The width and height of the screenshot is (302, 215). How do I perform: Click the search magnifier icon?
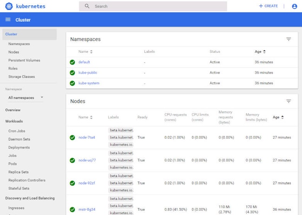[x=87, y=6]
